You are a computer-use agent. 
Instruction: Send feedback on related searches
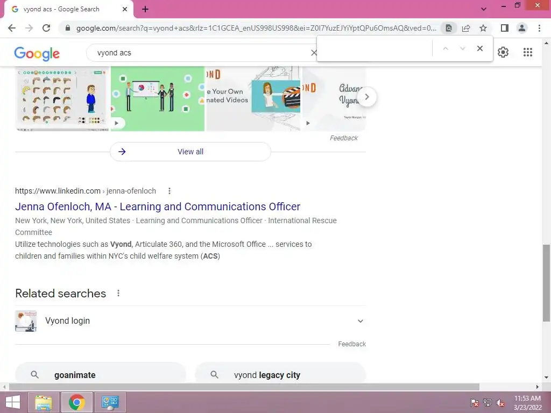click(352, 344)
